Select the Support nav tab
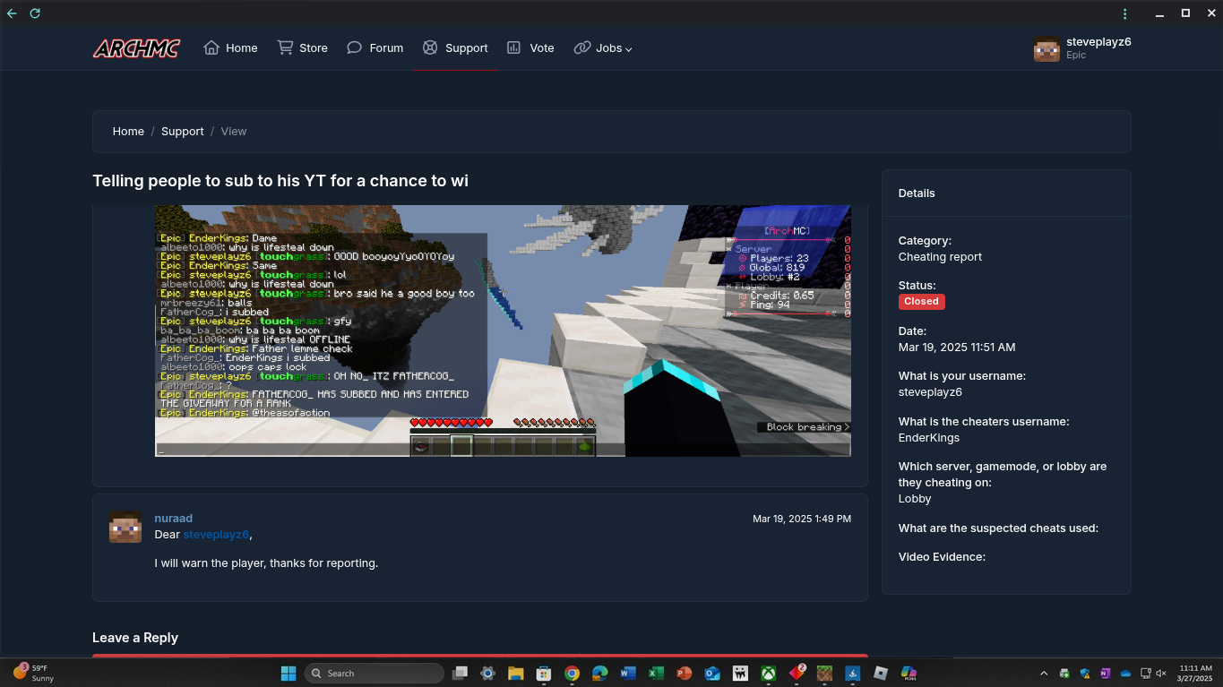This screenshot has width=1223, height=687. click(455, 48)
